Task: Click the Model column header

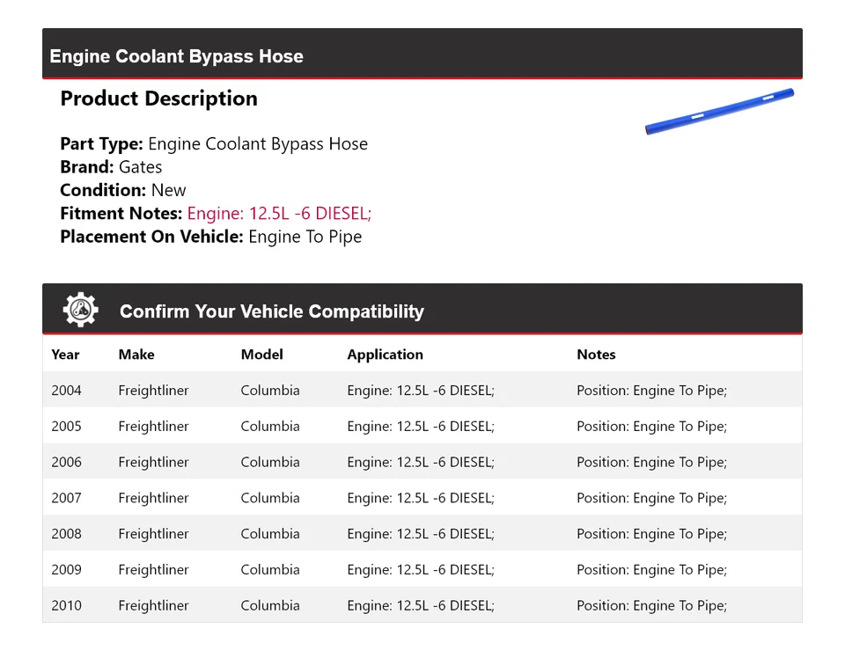Action: pyautogui.click(x=262, y=355)
